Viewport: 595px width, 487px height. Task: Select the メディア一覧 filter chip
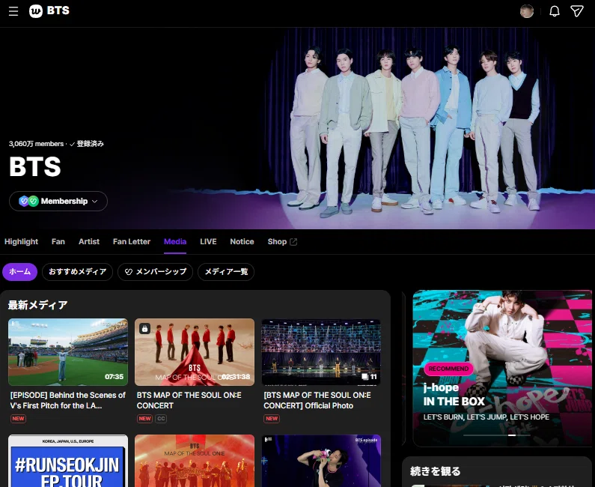coord(226,272)
